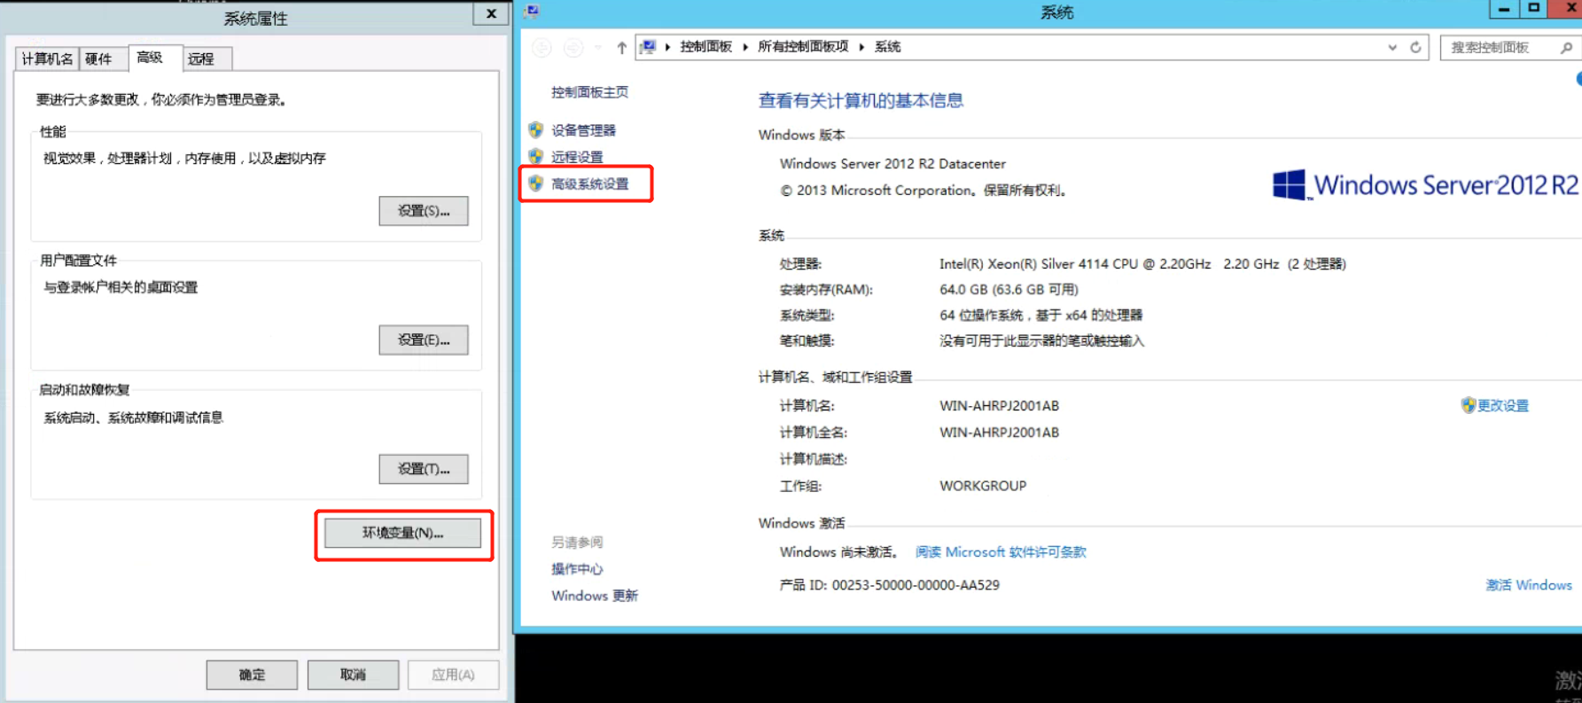Click the 查看有关计算机的基本信息 heading
Viewport: 1582px width, 703px height.
click(861, 100)
